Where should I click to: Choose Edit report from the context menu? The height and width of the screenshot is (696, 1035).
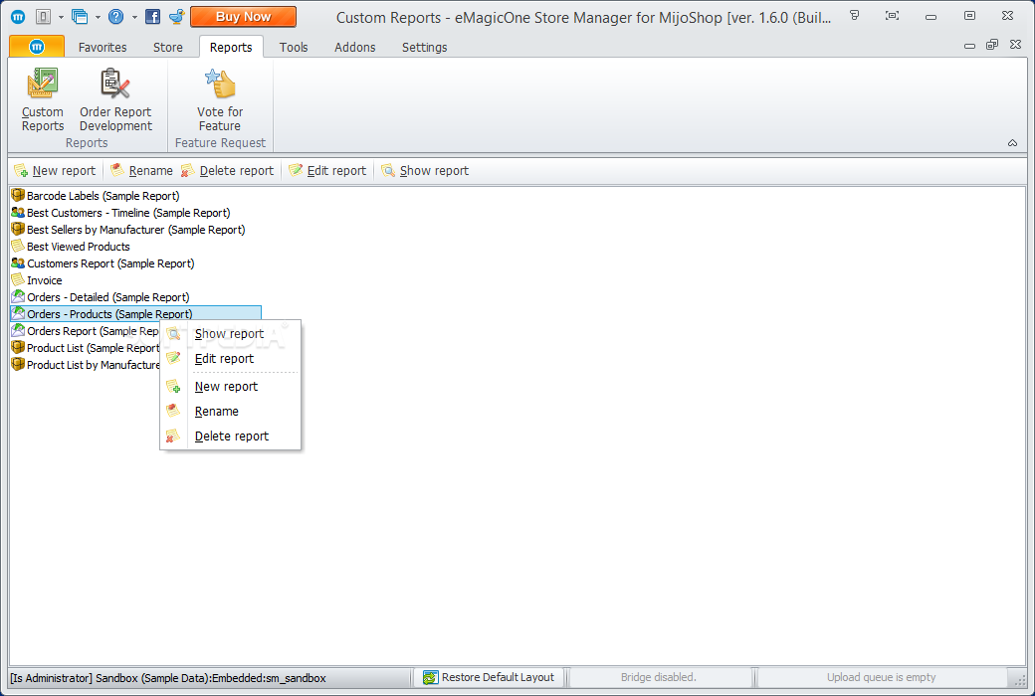[230, 359]
